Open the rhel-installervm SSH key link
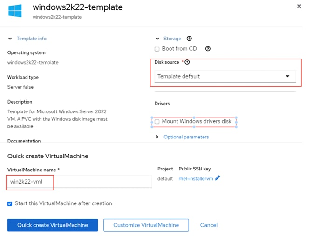This screenshot has height=236, width=313. 195,178
